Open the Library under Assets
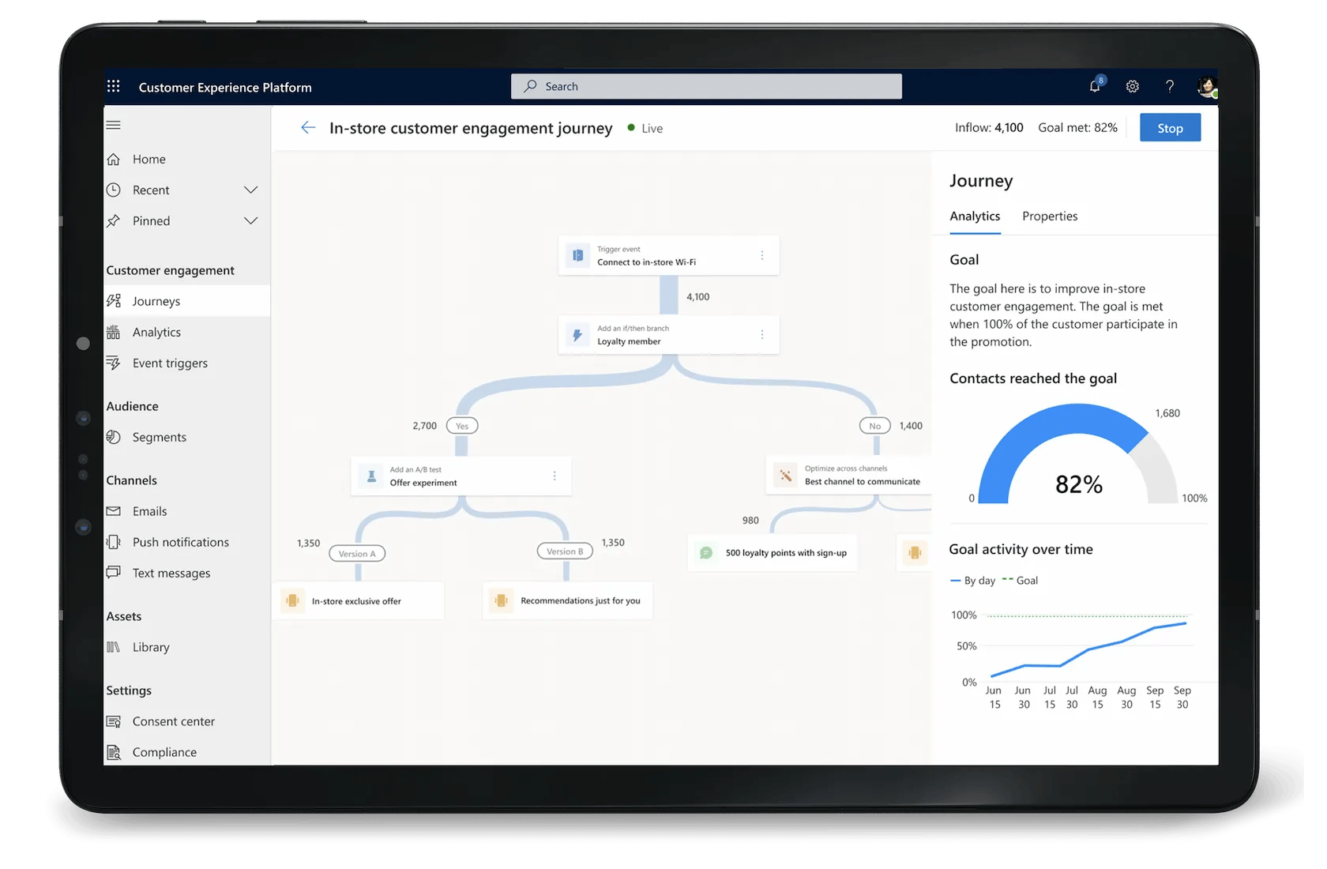 tap(151, 646)
